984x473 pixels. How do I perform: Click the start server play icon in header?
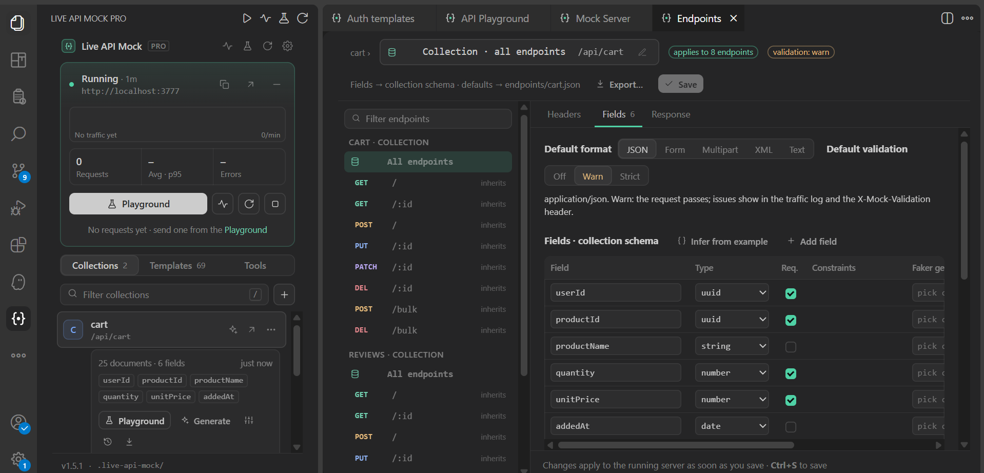pyautogui.click(x=247, y=18)
